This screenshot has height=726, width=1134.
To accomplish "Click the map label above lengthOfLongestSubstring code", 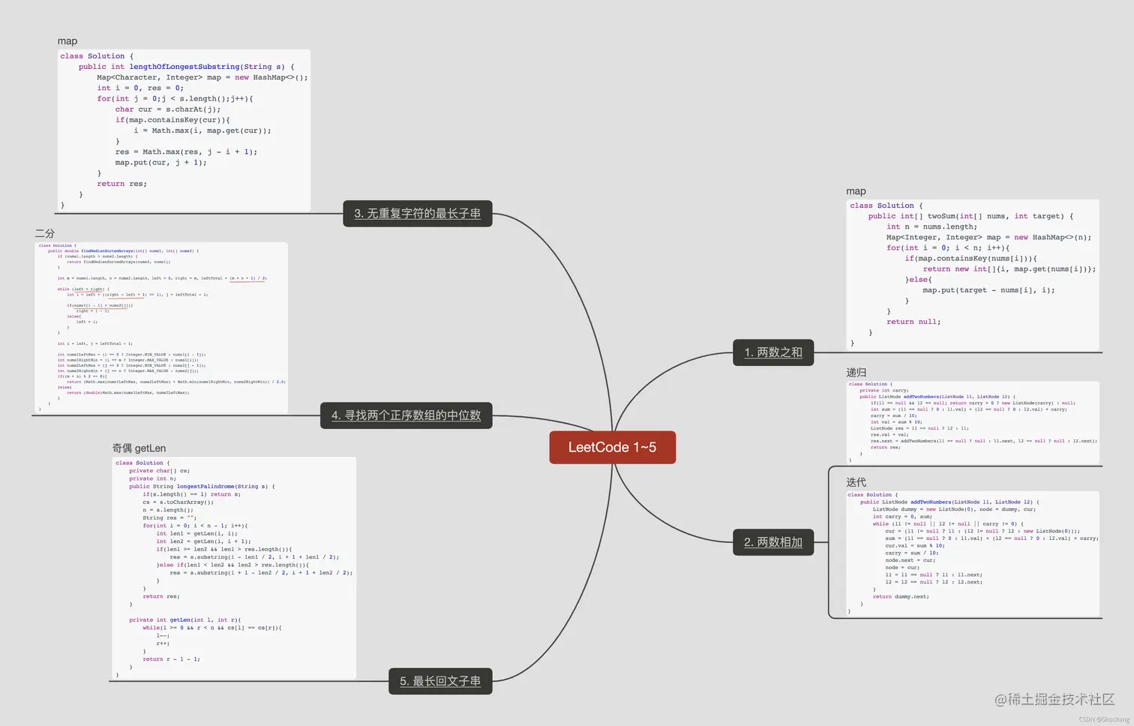I will [x=67, y=41].
